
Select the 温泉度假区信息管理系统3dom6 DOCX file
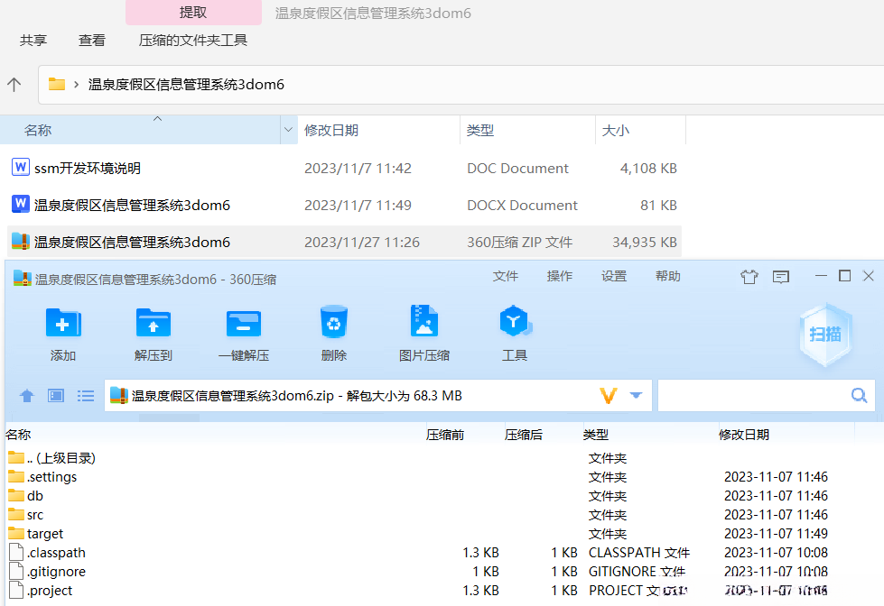point(132,205)
